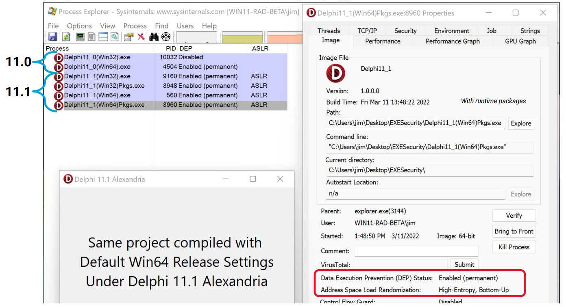Submit the image to VirusTotal
Screen dimensions: 566x307
click(464, 265)
